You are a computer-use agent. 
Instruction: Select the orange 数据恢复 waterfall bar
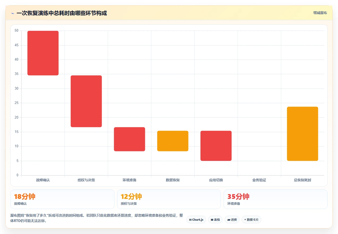point(173,141)
